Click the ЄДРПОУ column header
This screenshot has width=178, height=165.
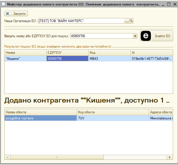click(x=67, y=53)
